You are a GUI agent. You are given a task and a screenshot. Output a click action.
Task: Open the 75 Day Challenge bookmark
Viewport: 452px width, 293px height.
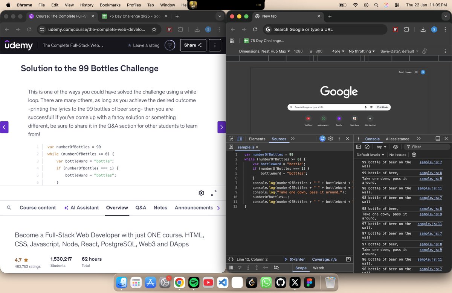tap(264, 41)
